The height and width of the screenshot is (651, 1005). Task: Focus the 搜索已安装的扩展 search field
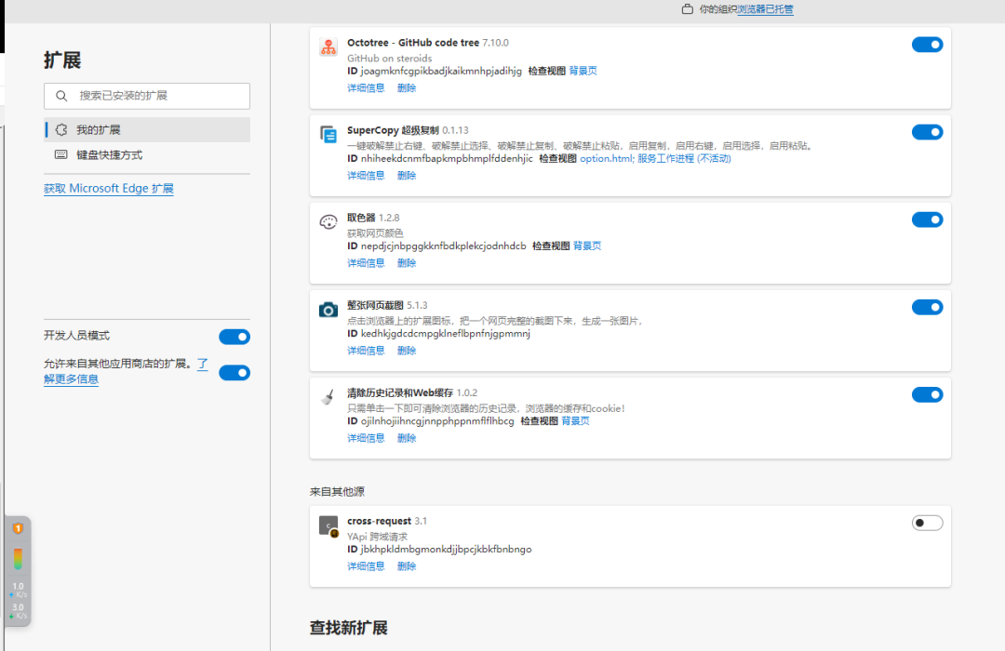(147, 96)
